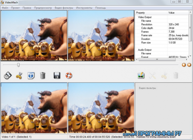The height and width of the screenshot is (140, 193).
Task: Click the greyed-out filter trash icon
Action: 176,75
